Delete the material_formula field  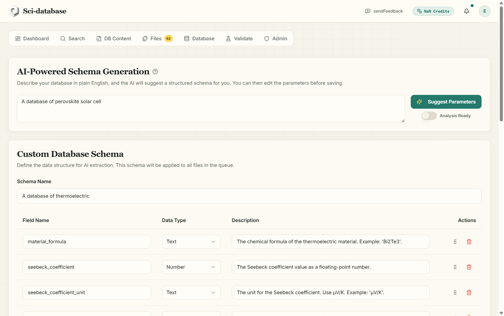469,242
